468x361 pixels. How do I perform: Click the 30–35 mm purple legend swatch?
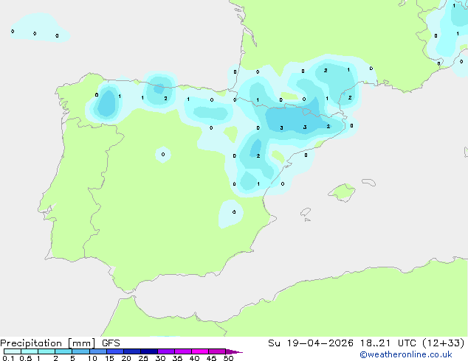(166, 351)
